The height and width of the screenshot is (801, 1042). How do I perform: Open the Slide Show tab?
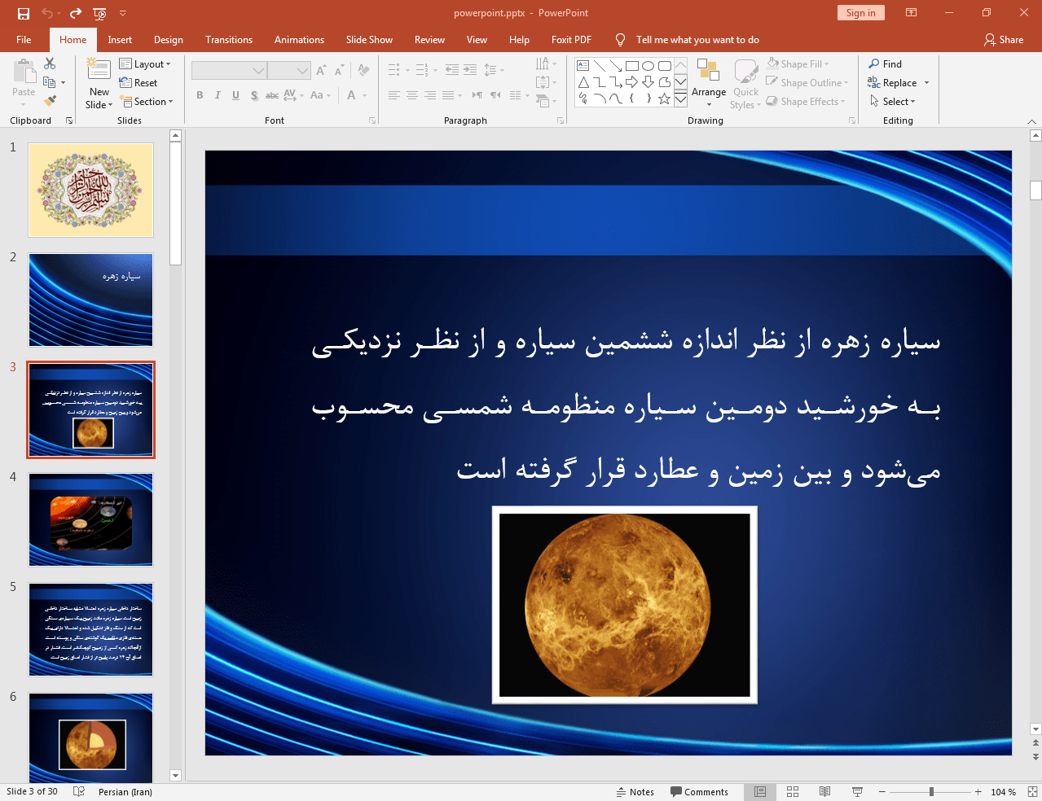pos(369,39)
